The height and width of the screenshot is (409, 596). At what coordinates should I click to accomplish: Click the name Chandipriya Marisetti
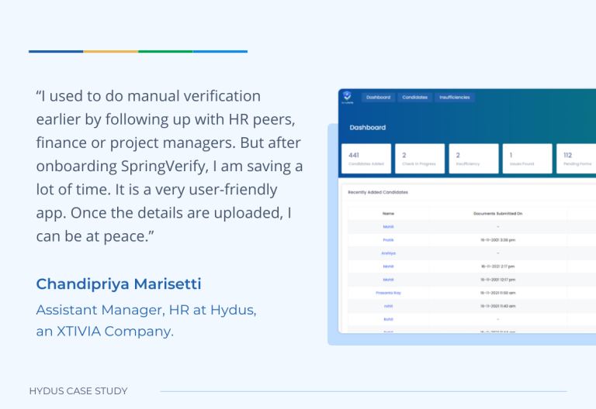pos(119,284)
